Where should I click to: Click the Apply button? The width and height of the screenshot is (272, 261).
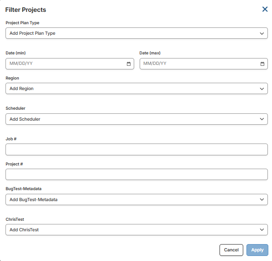pyautogui.click(x=257, y=250)
